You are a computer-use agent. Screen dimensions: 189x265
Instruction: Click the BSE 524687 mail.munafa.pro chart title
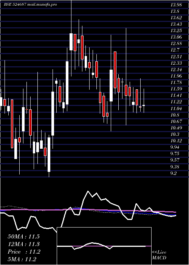[x=31, y=5]
